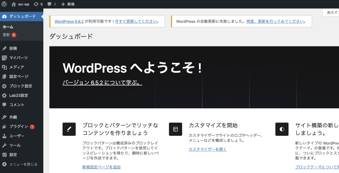Open 外観 menu in sidebar
This screenshot has height=173, width=339.
click(13, 117)
